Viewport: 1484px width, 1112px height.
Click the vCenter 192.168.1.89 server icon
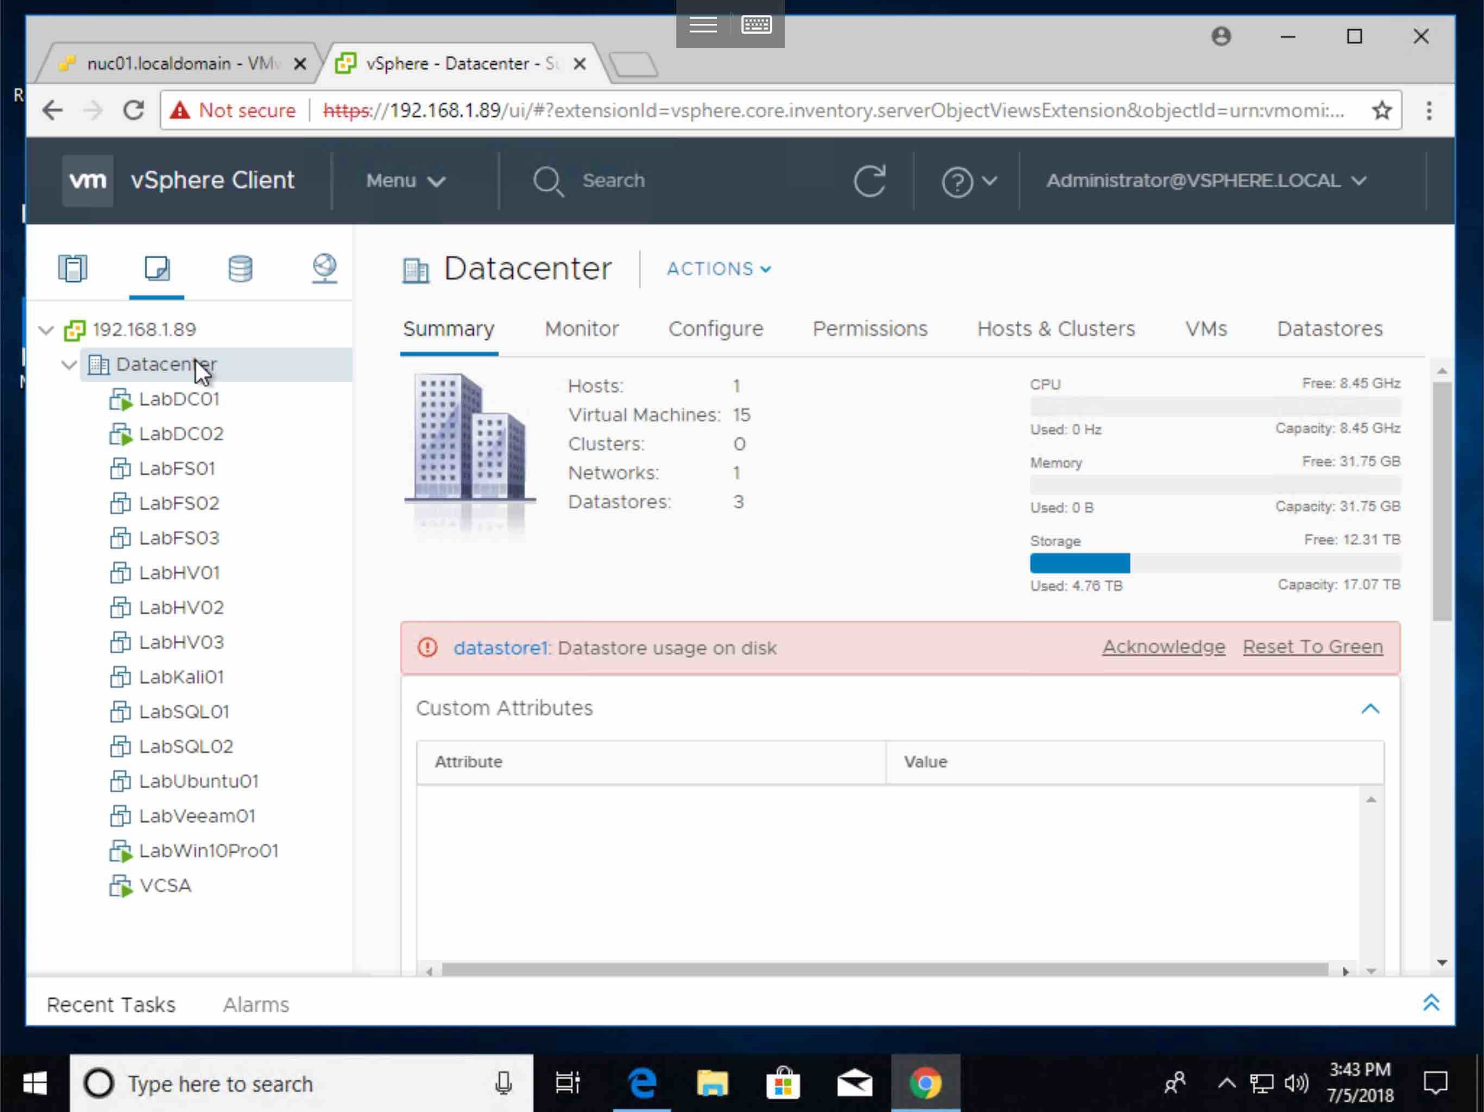[74, 330]
